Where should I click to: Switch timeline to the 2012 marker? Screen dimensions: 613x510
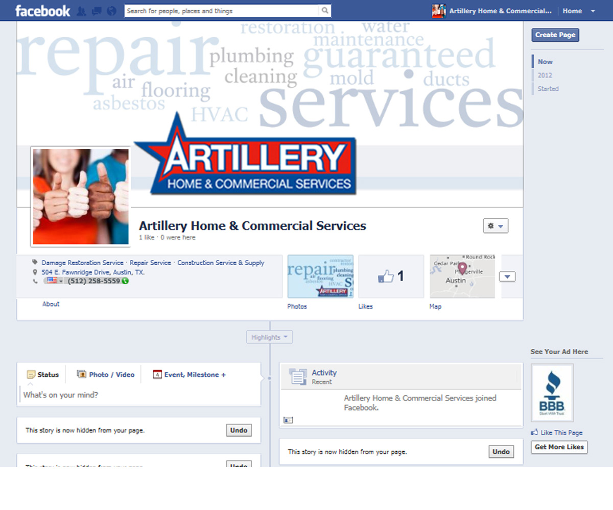click(545, 75)
